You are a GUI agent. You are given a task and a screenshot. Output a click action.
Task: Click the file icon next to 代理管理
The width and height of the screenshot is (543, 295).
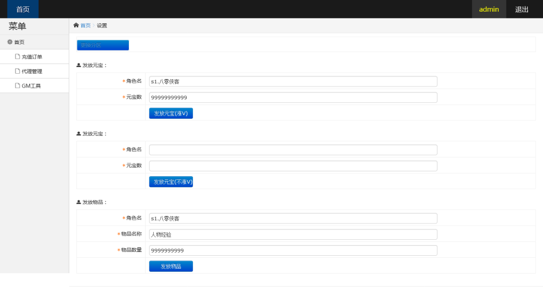(17, 71)
